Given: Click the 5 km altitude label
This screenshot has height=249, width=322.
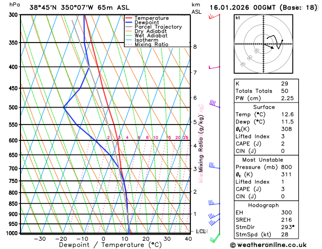Looking at the screenshot, I should point(195,122).
